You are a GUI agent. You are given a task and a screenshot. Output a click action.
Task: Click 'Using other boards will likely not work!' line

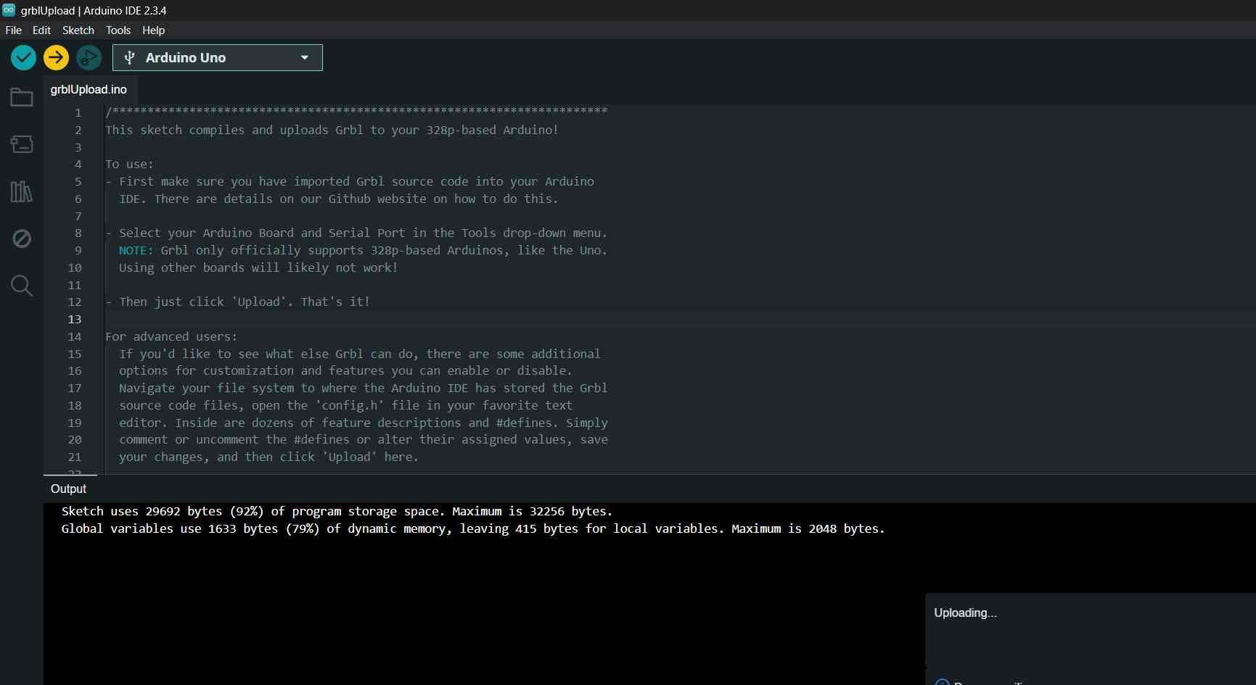click(258, 267)
